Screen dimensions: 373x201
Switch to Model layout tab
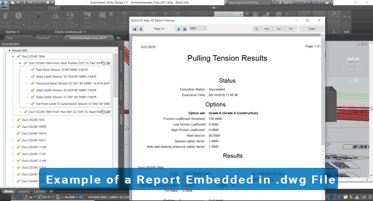click(9, 191)
